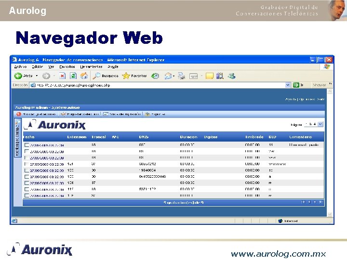Screen dimensions: 347x260
Task: Open the Página page selector dropdown
Action: point(320,124)
